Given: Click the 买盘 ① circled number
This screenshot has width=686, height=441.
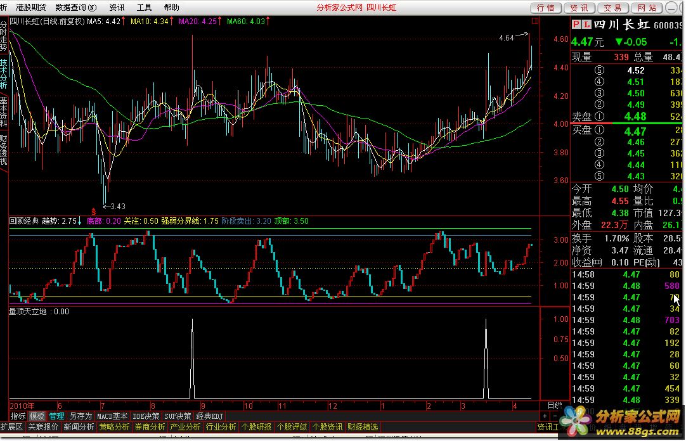Looking at the screenshot, I should [599, 130].
